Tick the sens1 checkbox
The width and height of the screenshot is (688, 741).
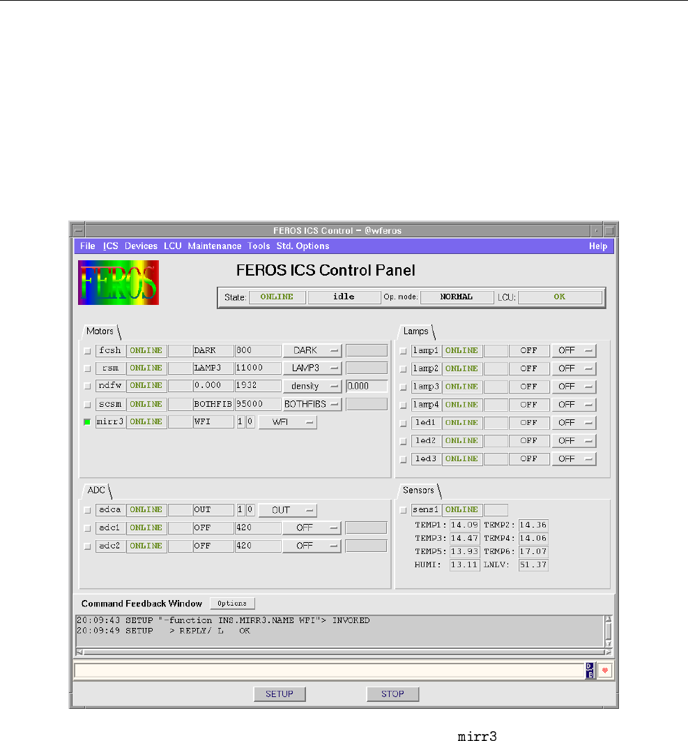(x=403, y=510)
